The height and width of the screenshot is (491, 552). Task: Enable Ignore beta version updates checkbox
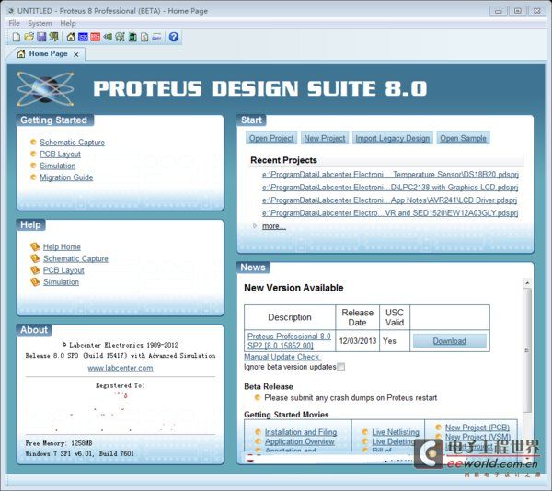341,367
